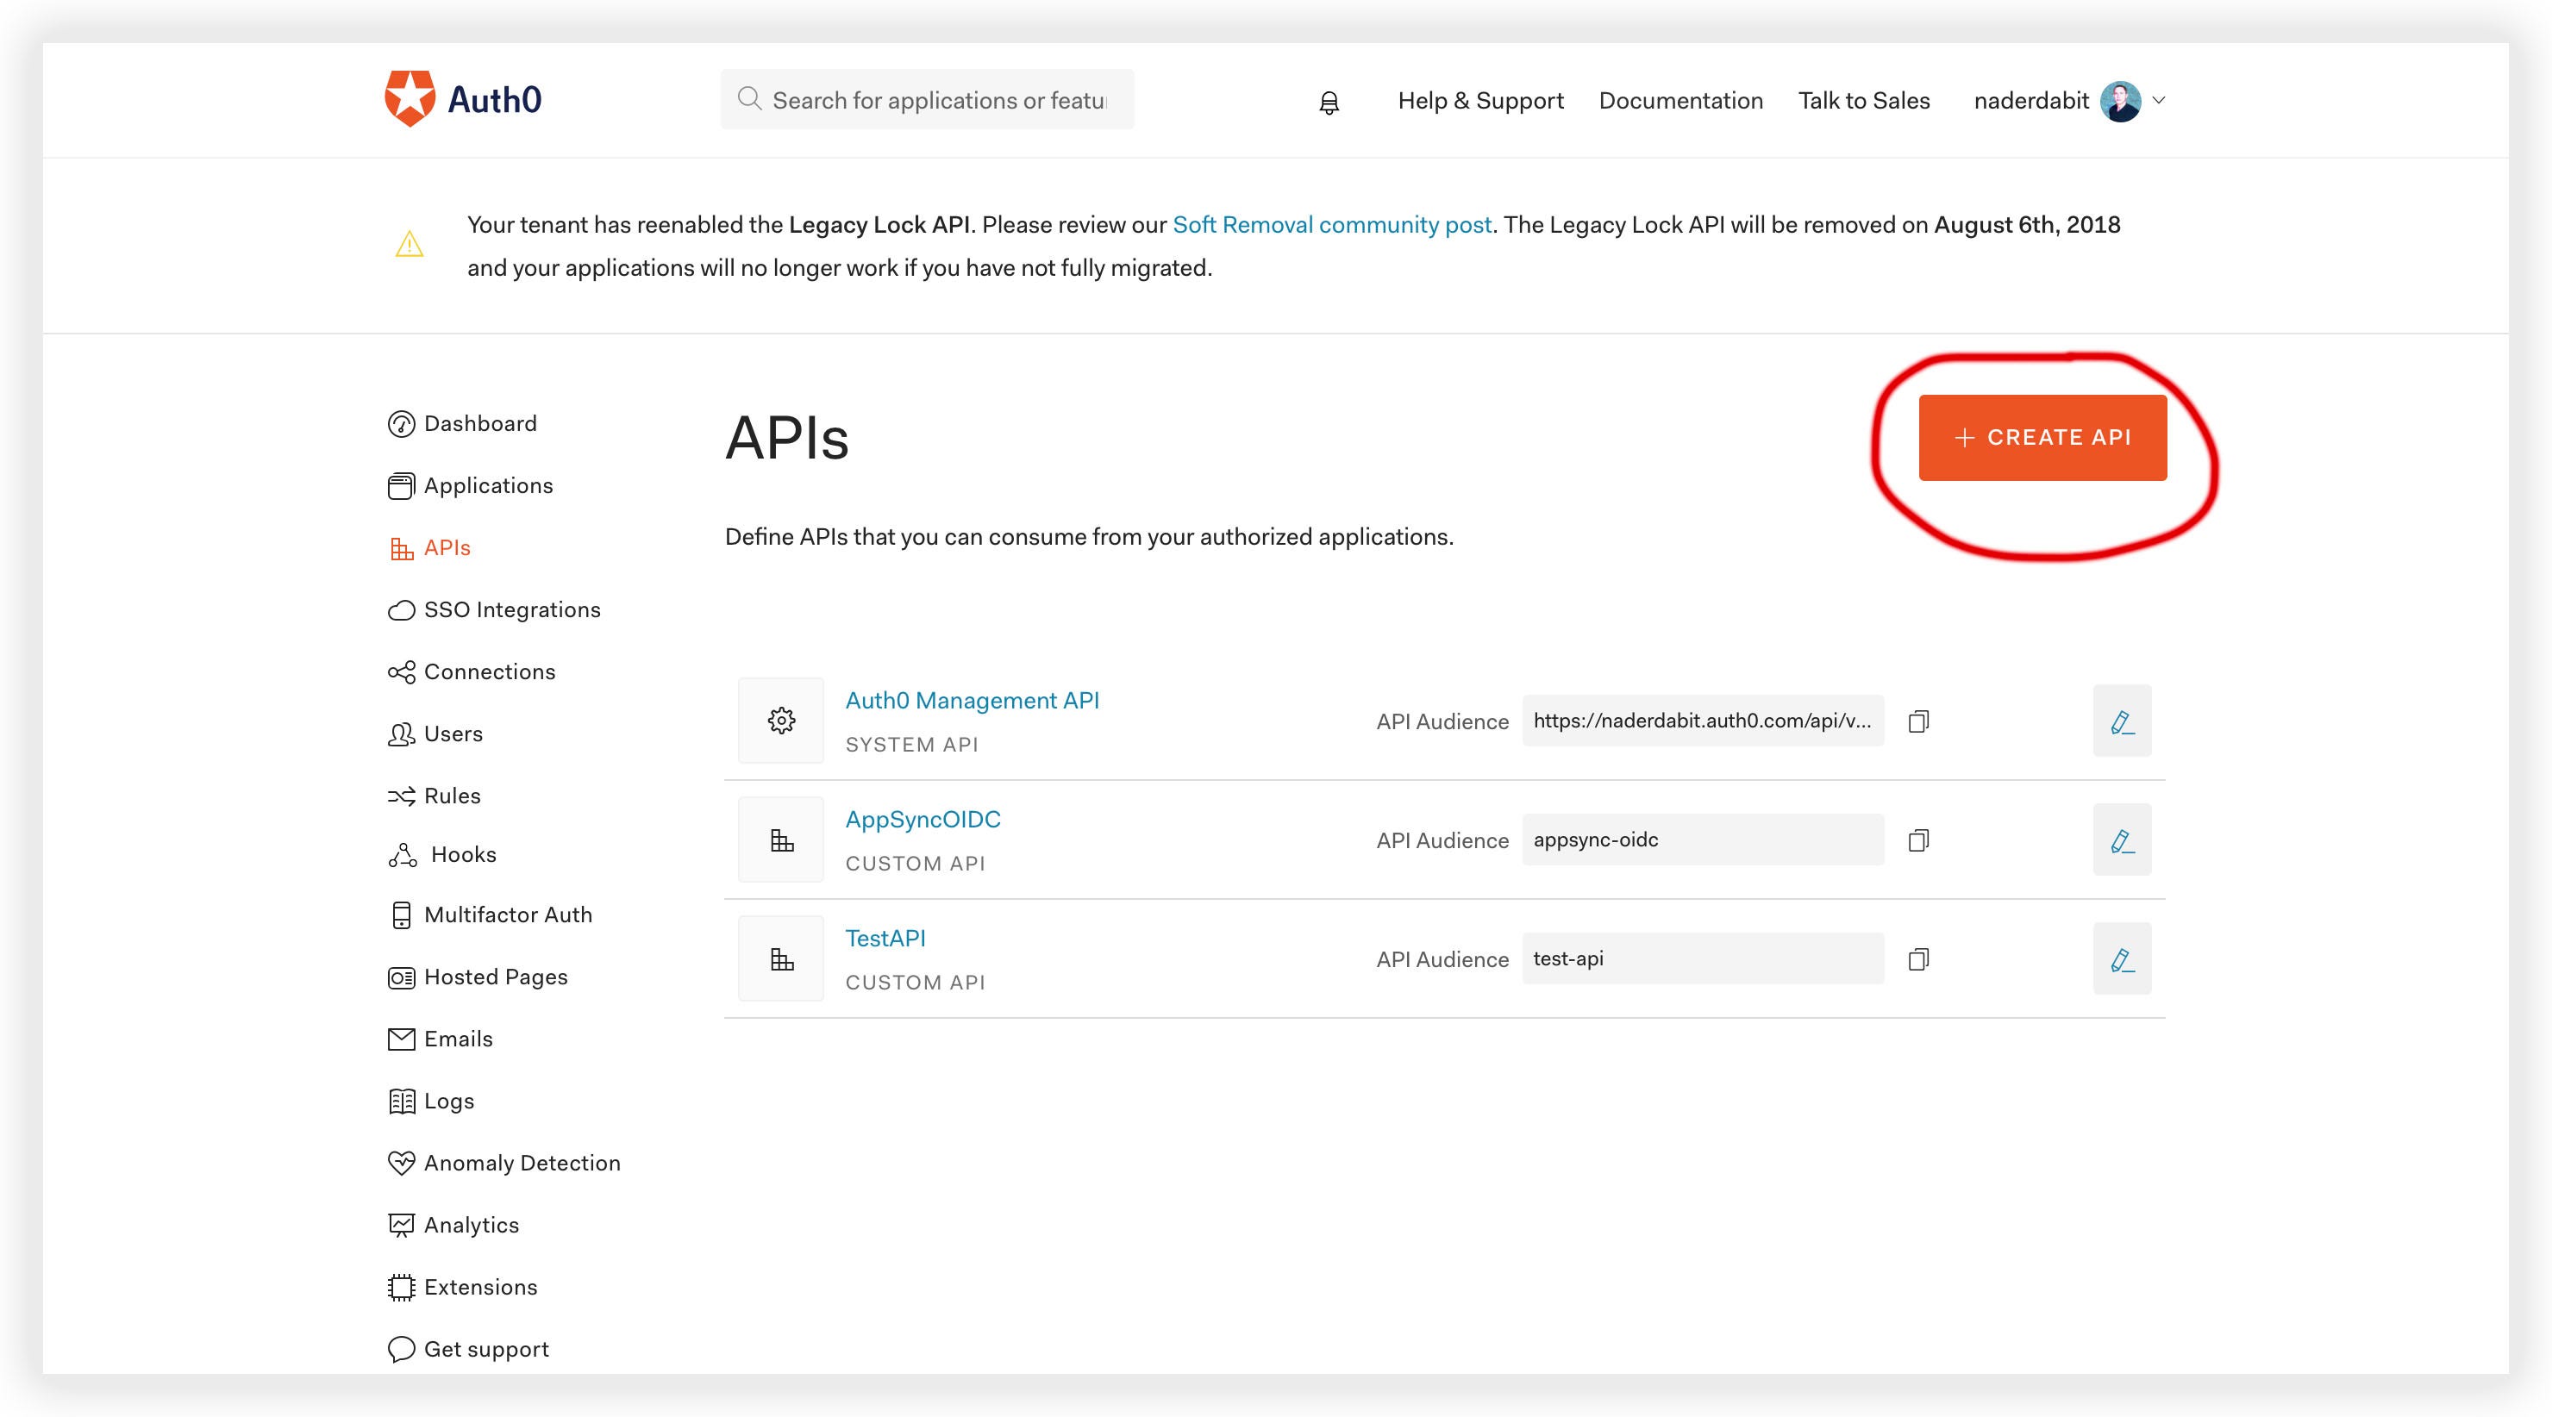Click the Rules shuffle icon
The height and width of the screenshot is (1417, 2552).
click(401, 796)
